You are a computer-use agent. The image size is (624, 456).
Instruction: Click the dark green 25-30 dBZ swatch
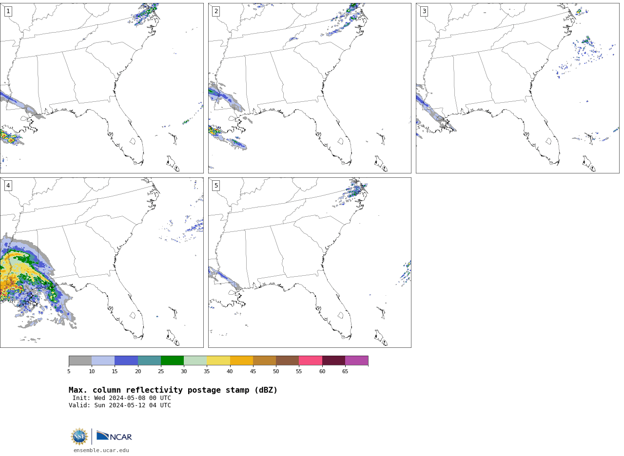(x=173, y=361)
